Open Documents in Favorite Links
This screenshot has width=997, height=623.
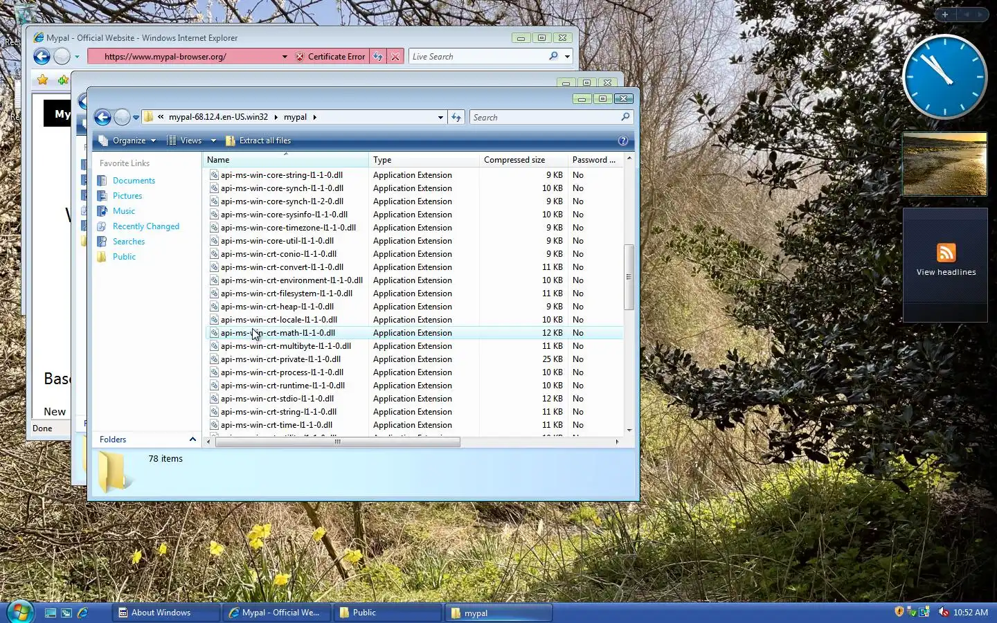coord(134,181)
